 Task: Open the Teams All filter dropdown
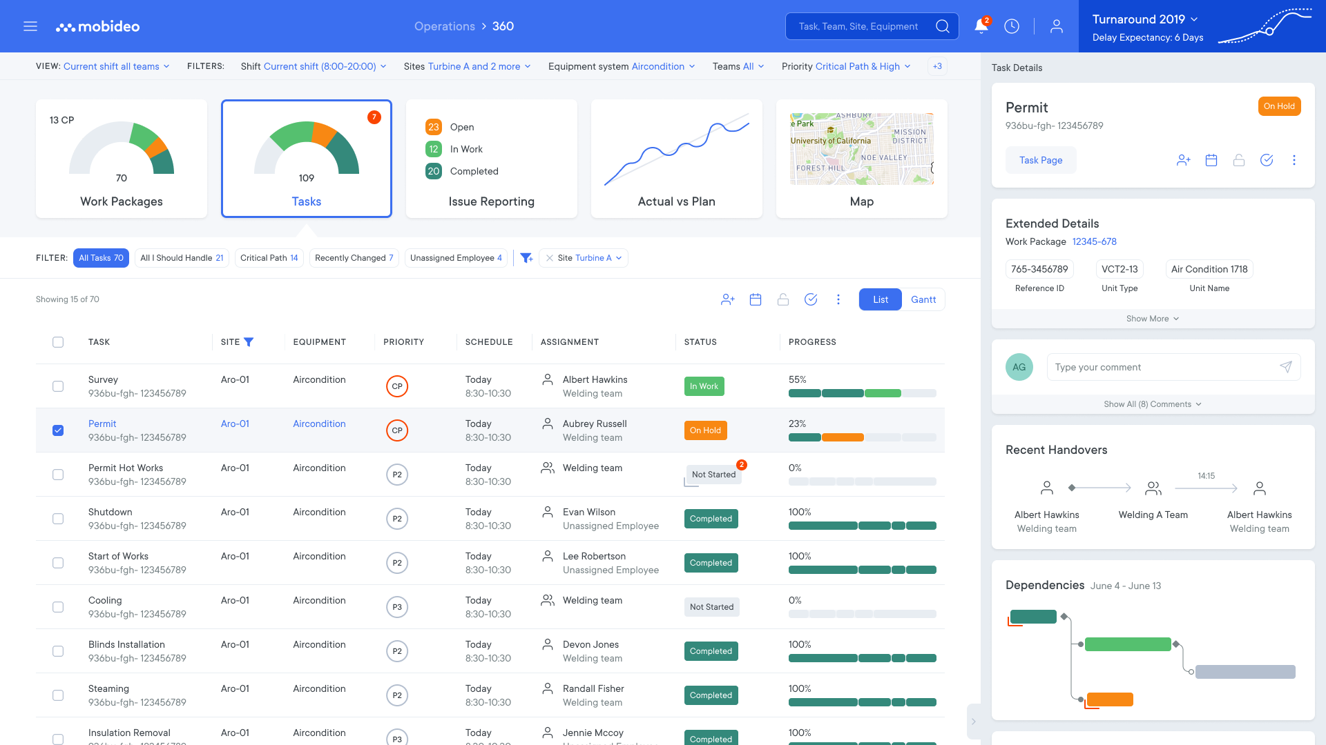(738, 66)
